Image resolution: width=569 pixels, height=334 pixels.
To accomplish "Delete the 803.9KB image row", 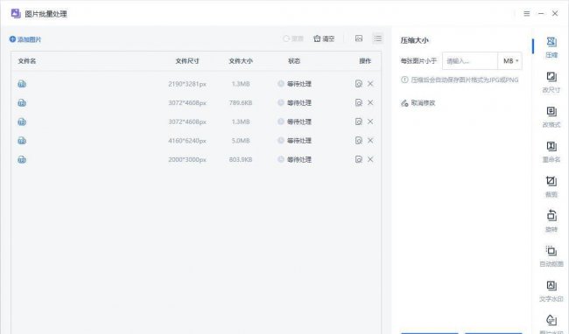I will pos(370,159).
